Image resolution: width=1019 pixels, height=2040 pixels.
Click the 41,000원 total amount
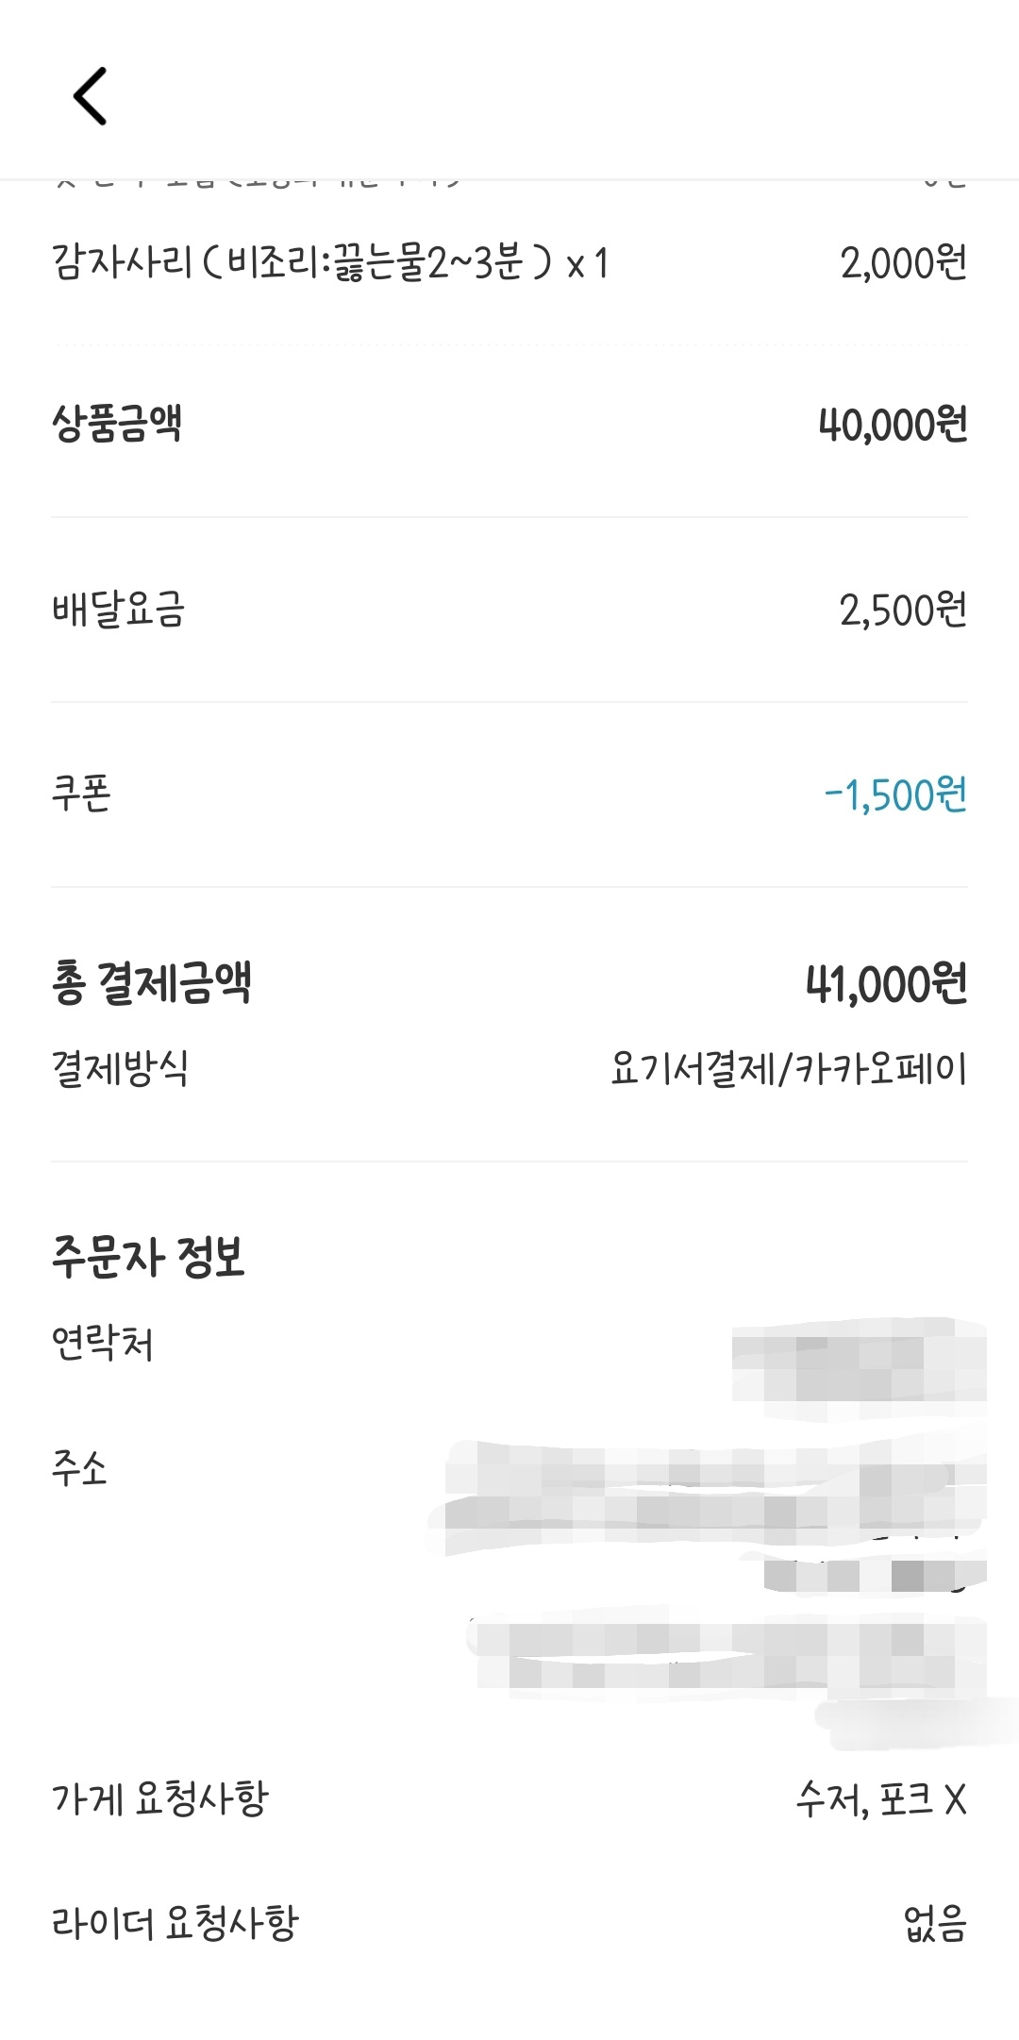[886, 984]
